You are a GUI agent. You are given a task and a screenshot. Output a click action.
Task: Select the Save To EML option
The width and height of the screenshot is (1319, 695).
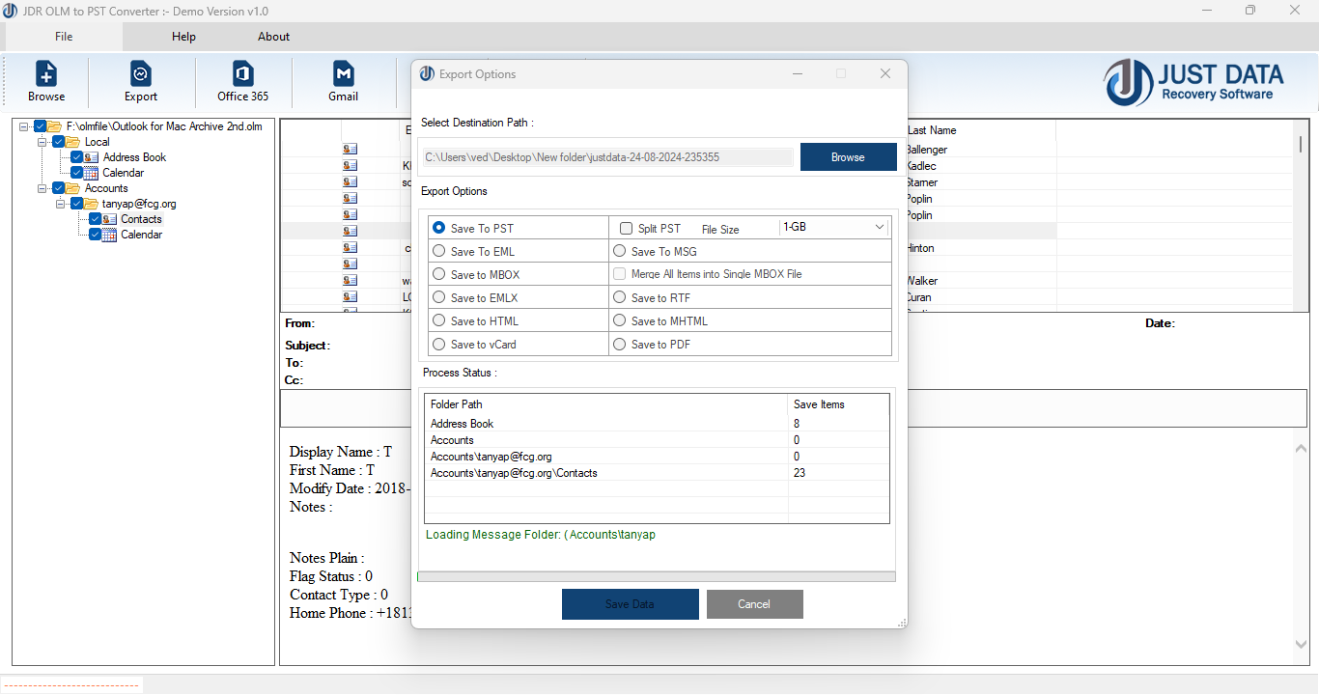point(439,251)
